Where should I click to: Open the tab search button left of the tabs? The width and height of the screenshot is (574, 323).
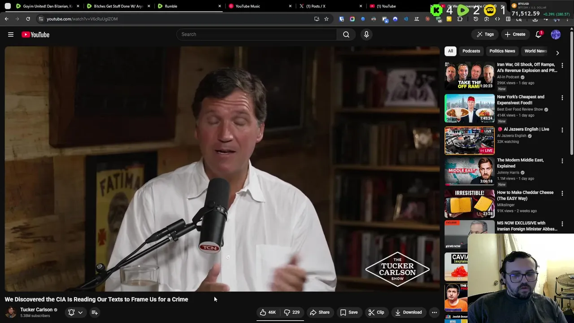(x=8, y=6)
